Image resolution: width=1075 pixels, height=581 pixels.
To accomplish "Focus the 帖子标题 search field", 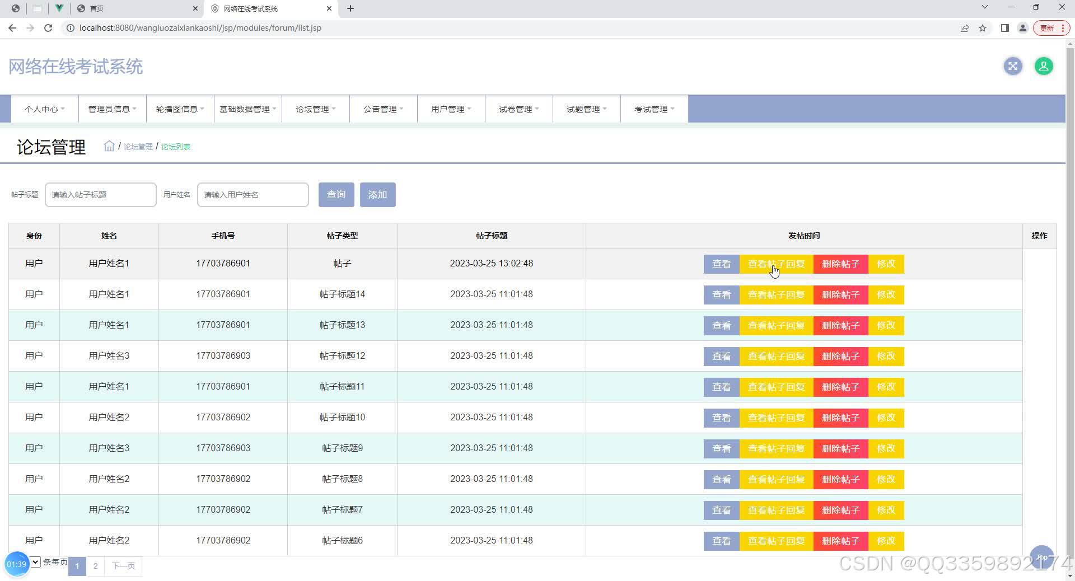I will coord(101,195).
